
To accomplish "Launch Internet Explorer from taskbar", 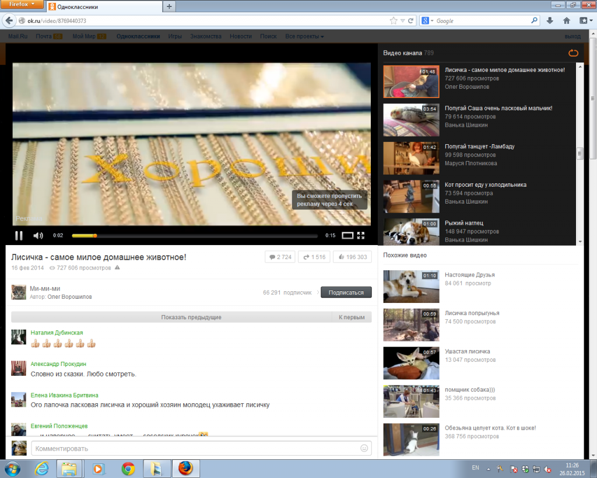I will [41, 469].
